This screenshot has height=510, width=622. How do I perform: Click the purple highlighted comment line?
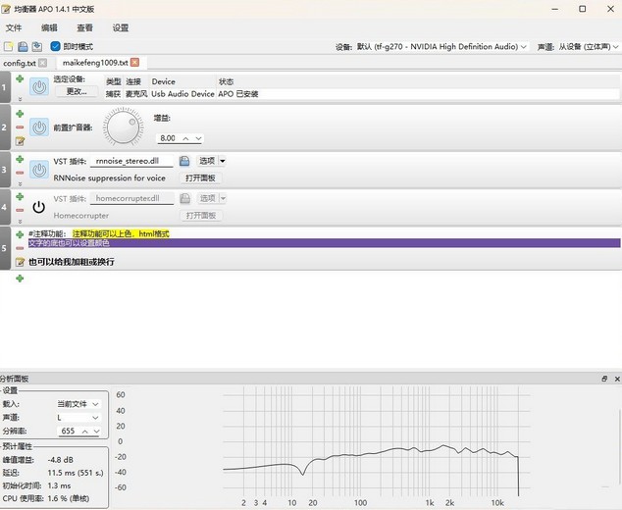click(x=324, y=243)
